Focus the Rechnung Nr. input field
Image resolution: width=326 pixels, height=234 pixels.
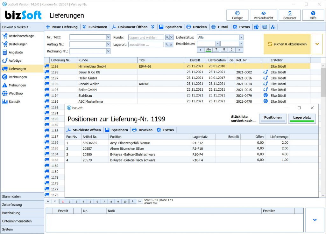88,51
